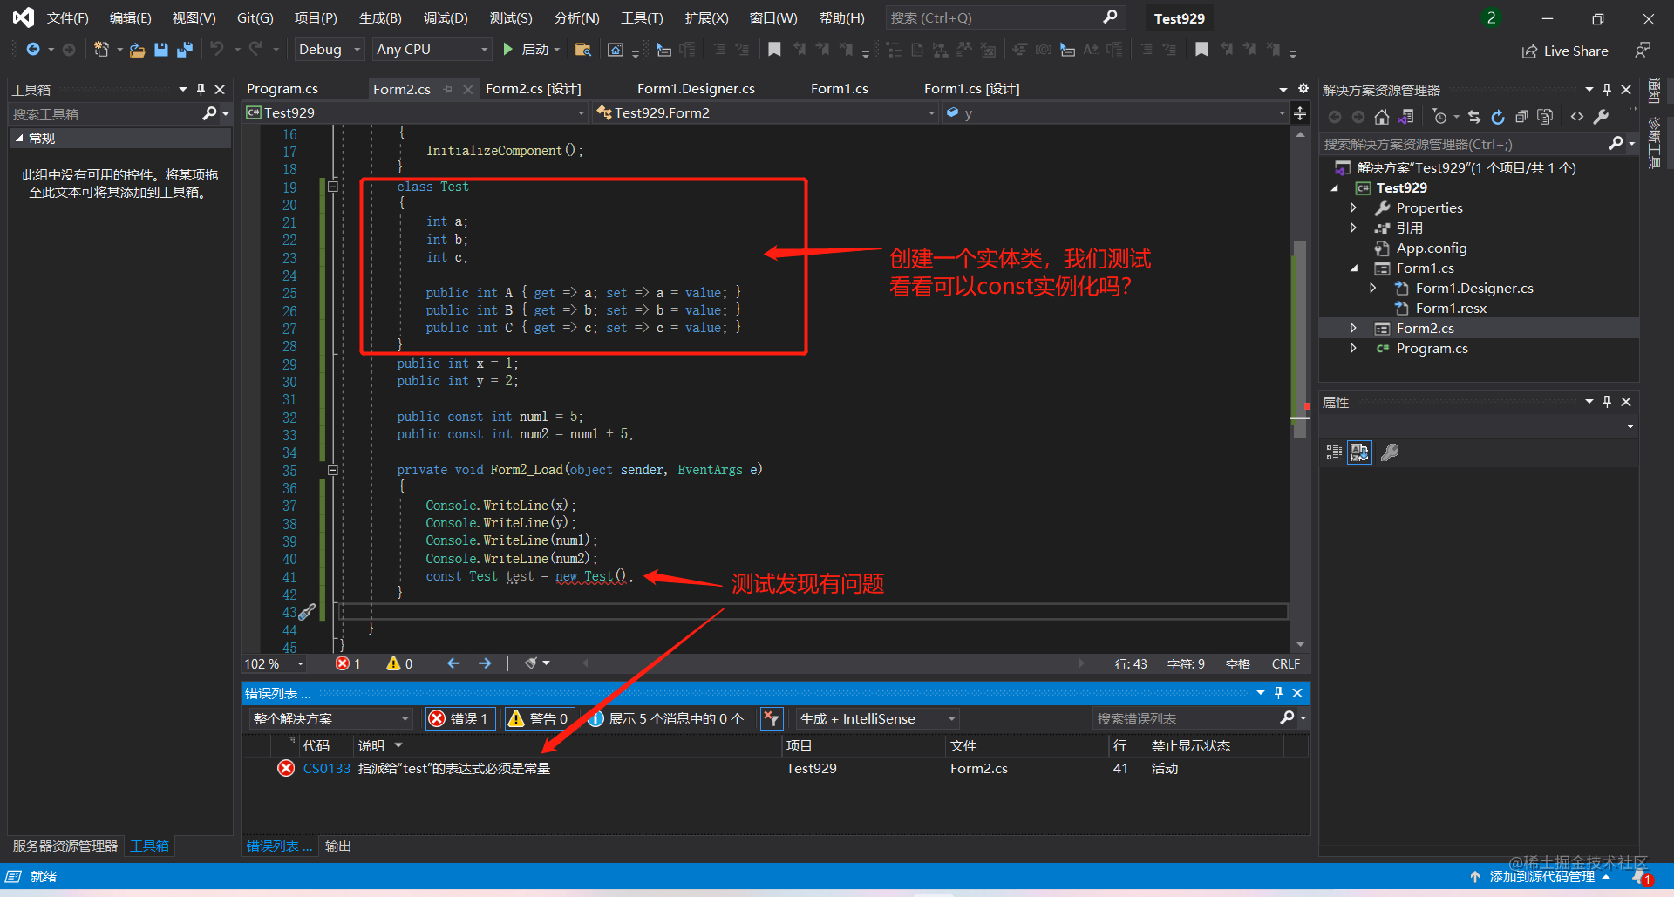Open the 调试(D) Debug menu
This screenshot has width=1674, height=897.
tap(446, 17)
